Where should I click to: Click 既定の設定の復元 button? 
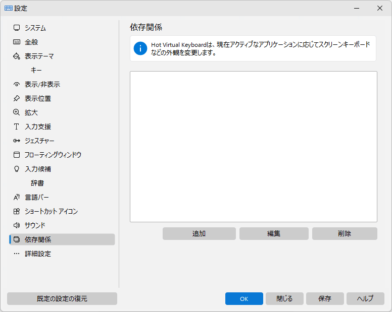coord(62,298)
